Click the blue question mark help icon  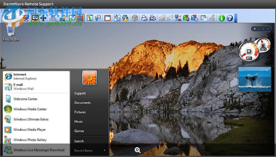tap(230, 18)
